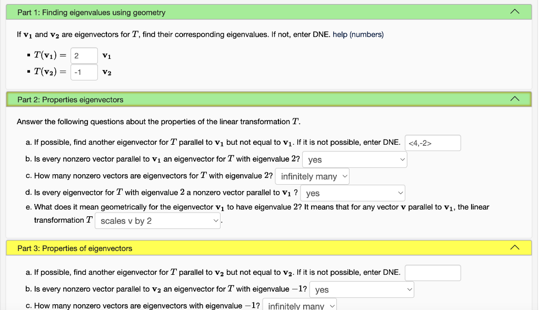Click the dropdown arrow on the Part 2b 'yes' select
The width and height of the screenshot is (539, 310).
coord(402,159)
